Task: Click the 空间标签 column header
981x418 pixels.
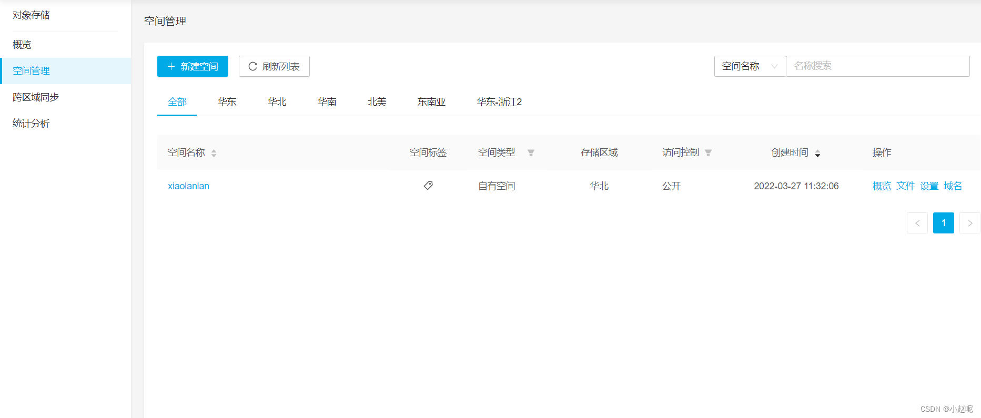Action: [x=428, y=152]
